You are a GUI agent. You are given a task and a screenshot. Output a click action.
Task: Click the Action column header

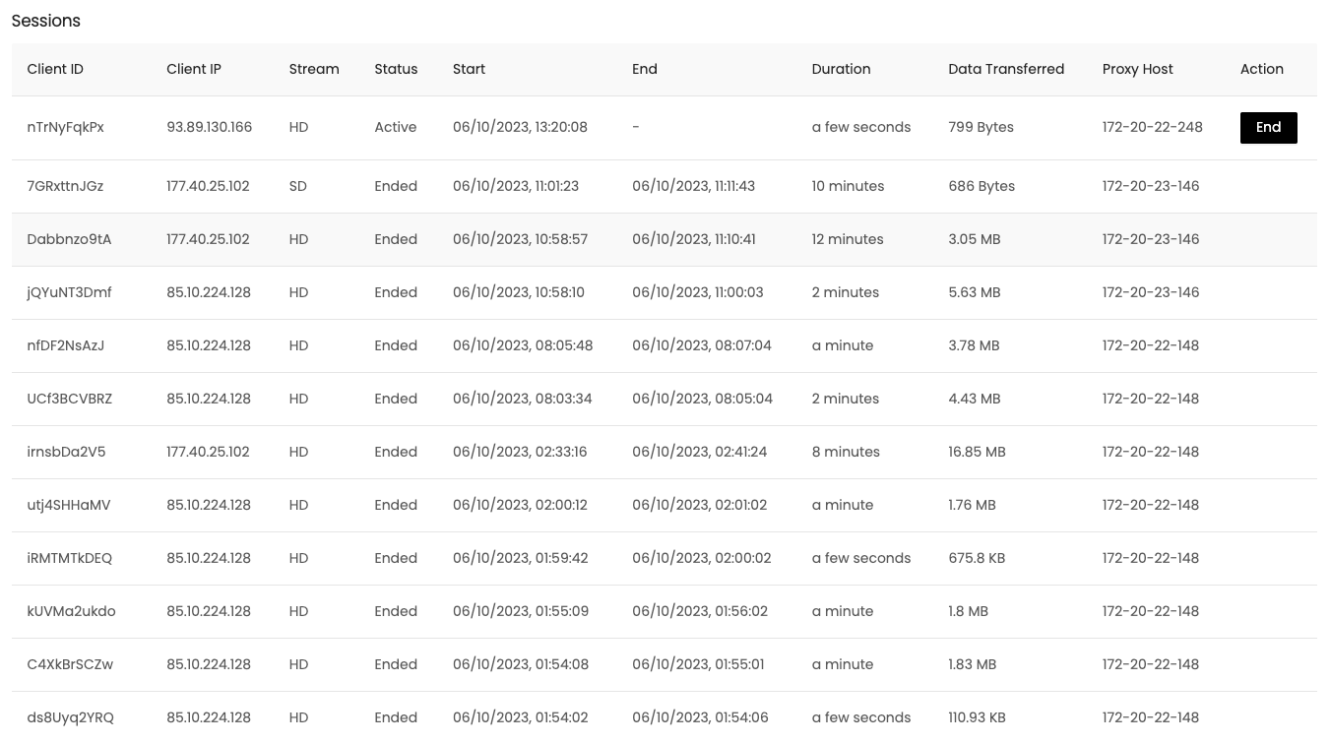[x=1262, y=69]
